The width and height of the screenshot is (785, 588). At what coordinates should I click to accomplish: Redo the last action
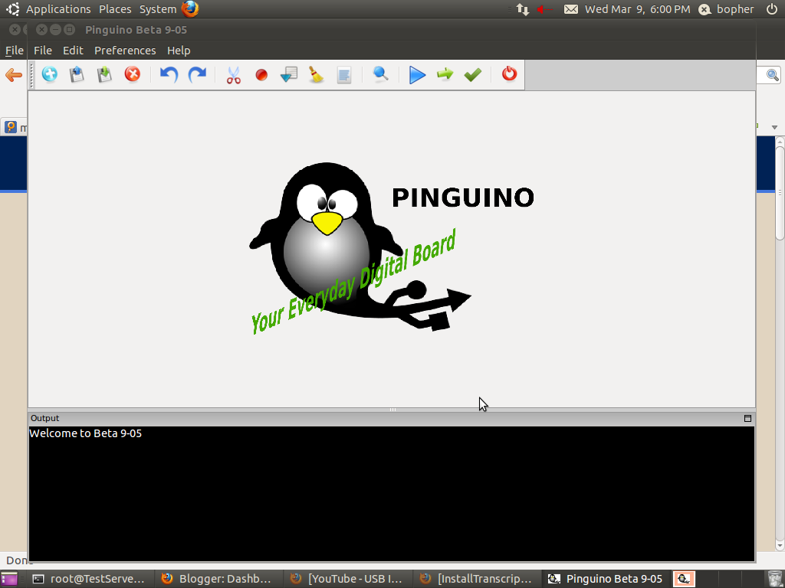click(196, 74)
